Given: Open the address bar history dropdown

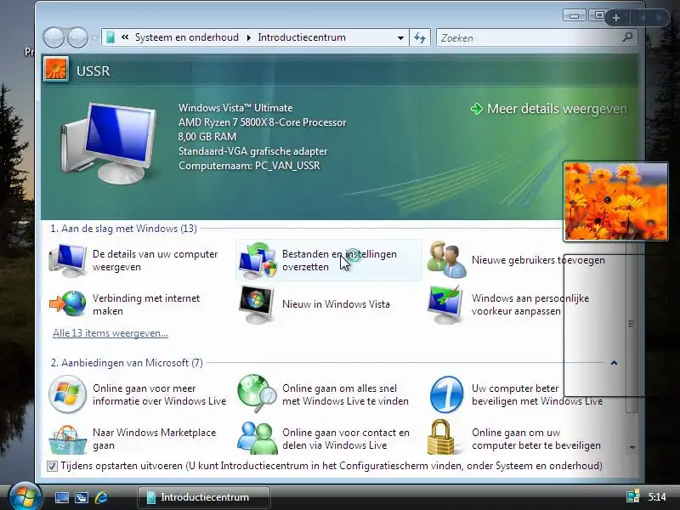Looking at the screenshot, I should [400, 37].
